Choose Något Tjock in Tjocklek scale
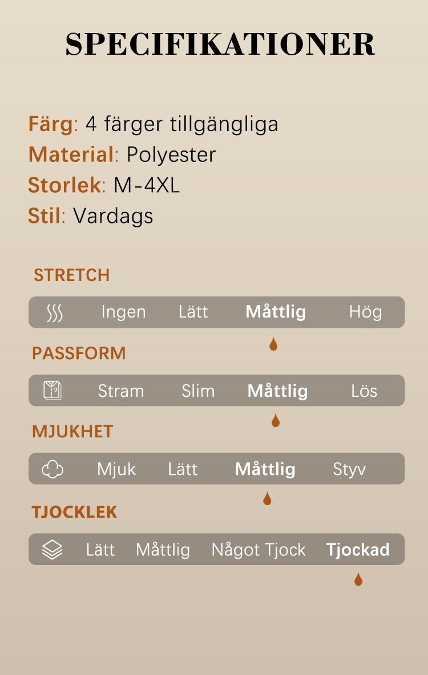The height and width of the screenshot is (675, 428). coord(259,550)
